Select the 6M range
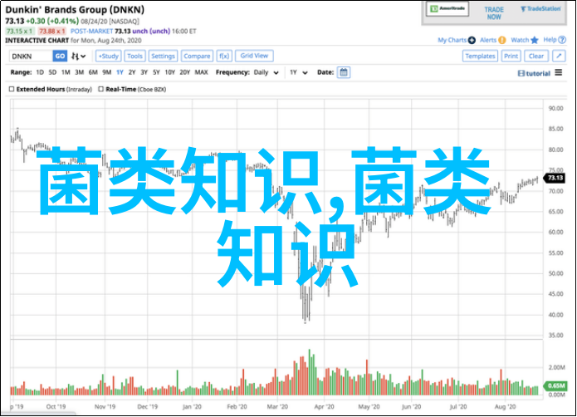This screenshot has width=577, height=417. (x=93, y=72)
